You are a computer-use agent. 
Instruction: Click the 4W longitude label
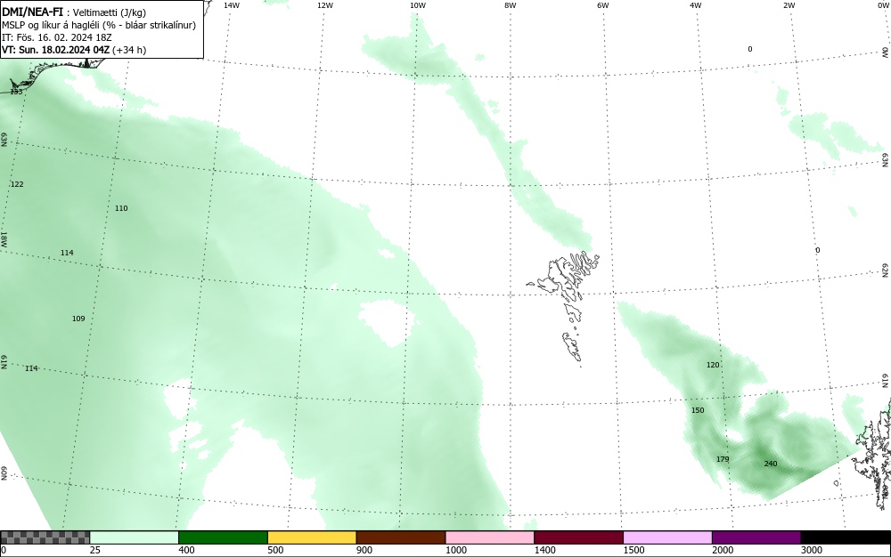coord(696,5)
